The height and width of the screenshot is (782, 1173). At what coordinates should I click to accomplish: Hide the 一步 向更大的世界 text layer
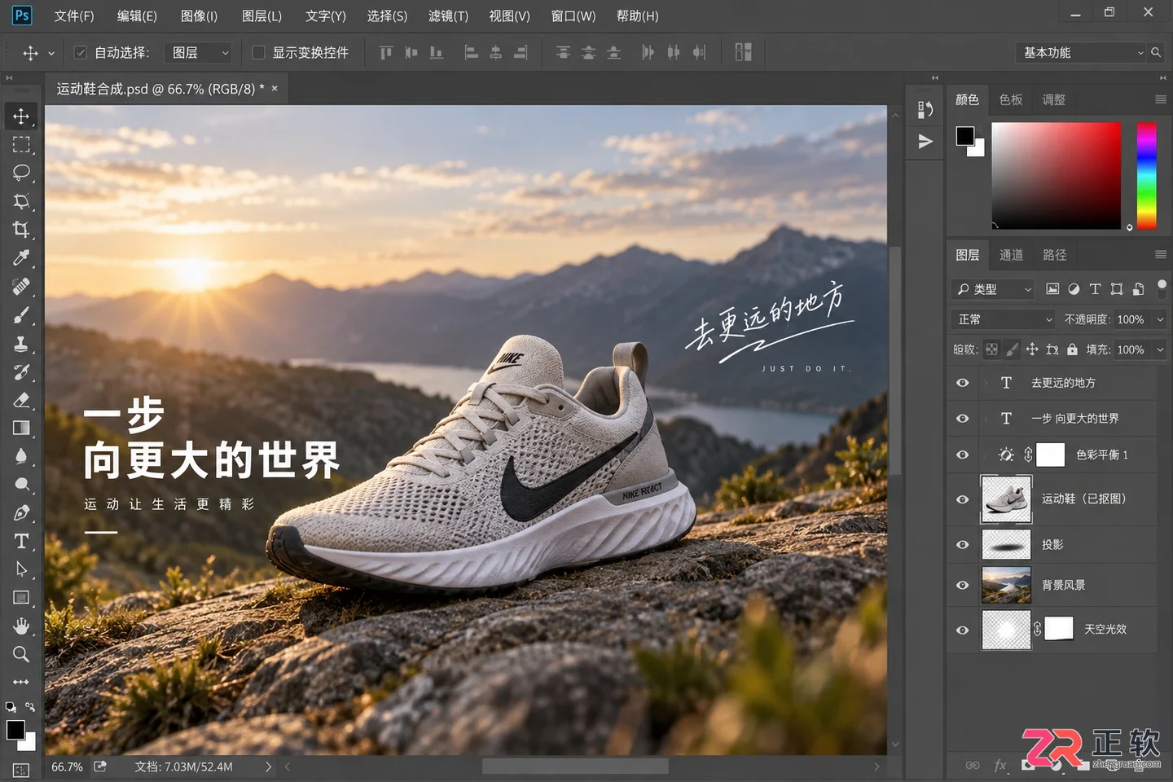[963, 419]
